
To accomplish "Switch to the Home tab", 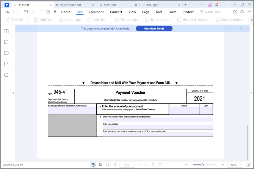I will (66, 12).
